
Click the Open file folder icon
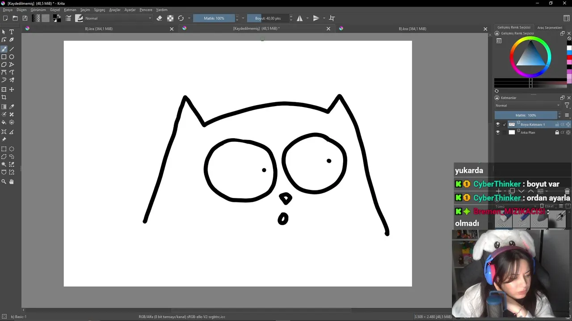tap(15, 18)
